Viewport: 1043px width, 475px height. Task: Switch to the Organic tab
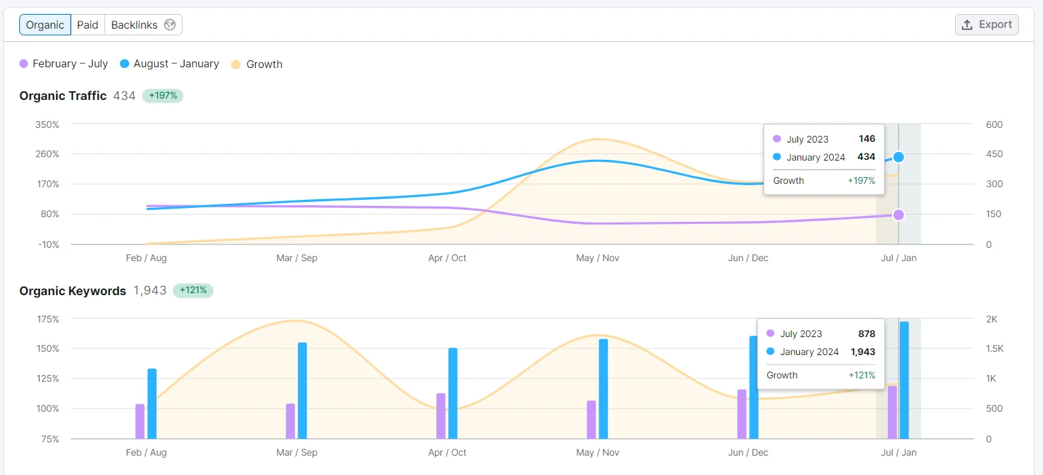pos(45,25)
